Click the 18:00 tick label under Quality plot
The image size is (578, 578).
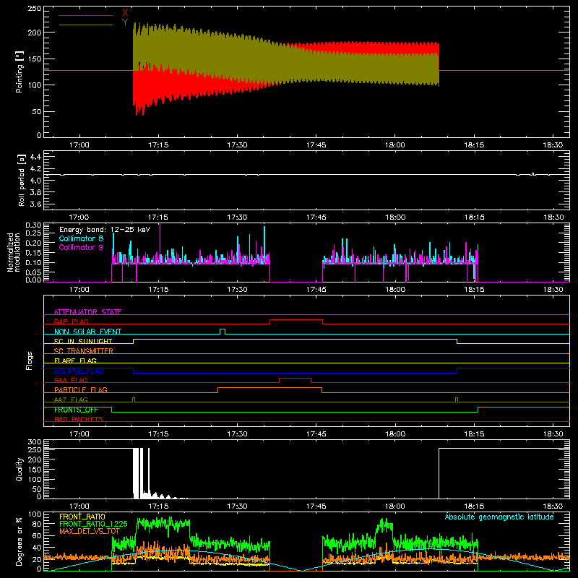395,506
